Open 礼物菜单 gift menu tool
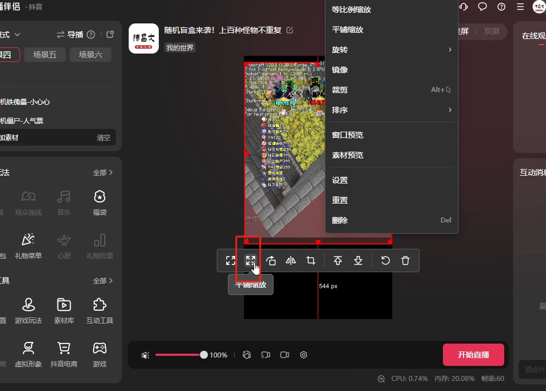The width and height of the screenshot is (546, 391). pos(28,245)
